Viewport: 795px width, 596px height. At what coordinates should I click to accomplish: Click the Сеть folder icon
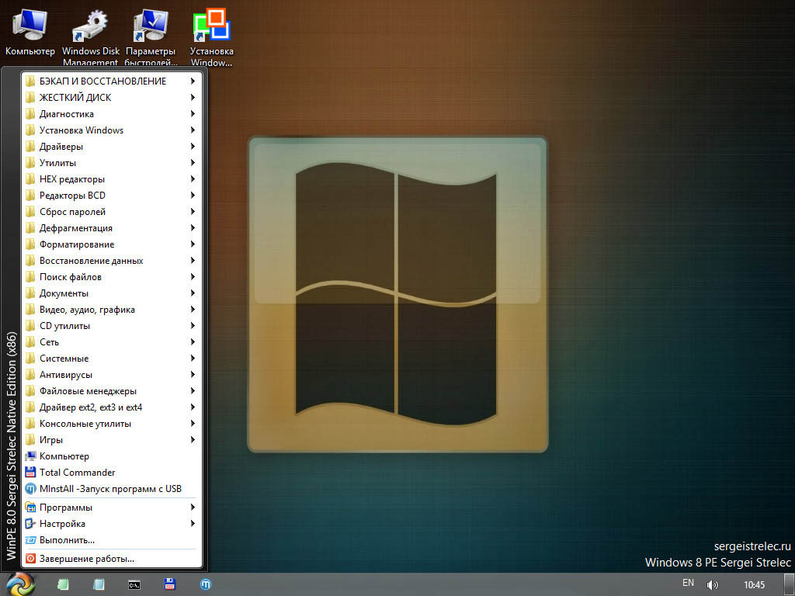click(x=30, y=342)
